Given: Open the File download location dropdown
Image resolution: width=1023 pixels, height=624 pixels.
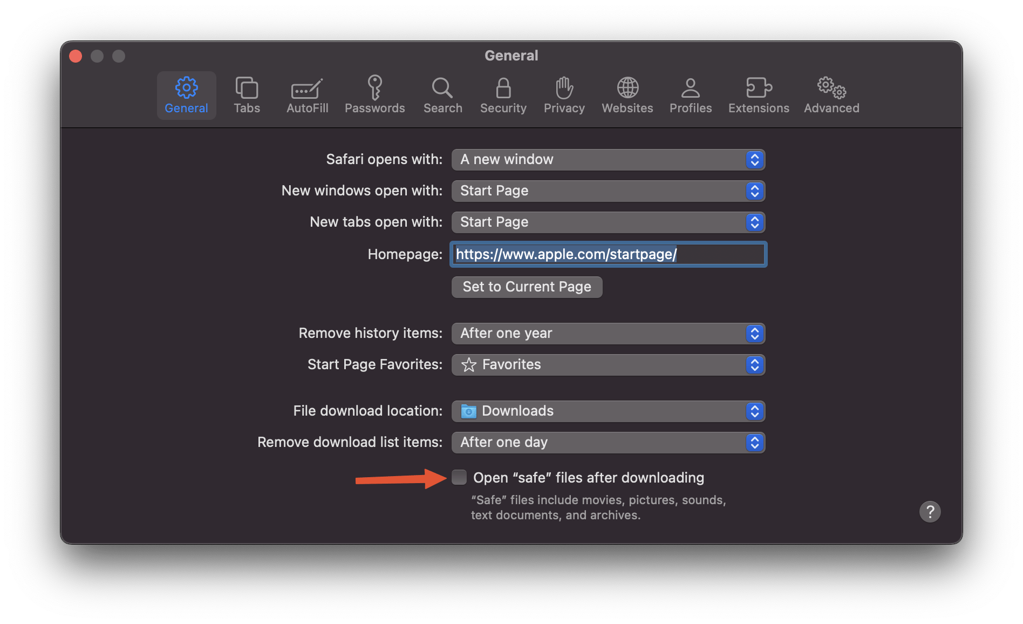Looking at the screenshot, I should (x=608, y=411).
